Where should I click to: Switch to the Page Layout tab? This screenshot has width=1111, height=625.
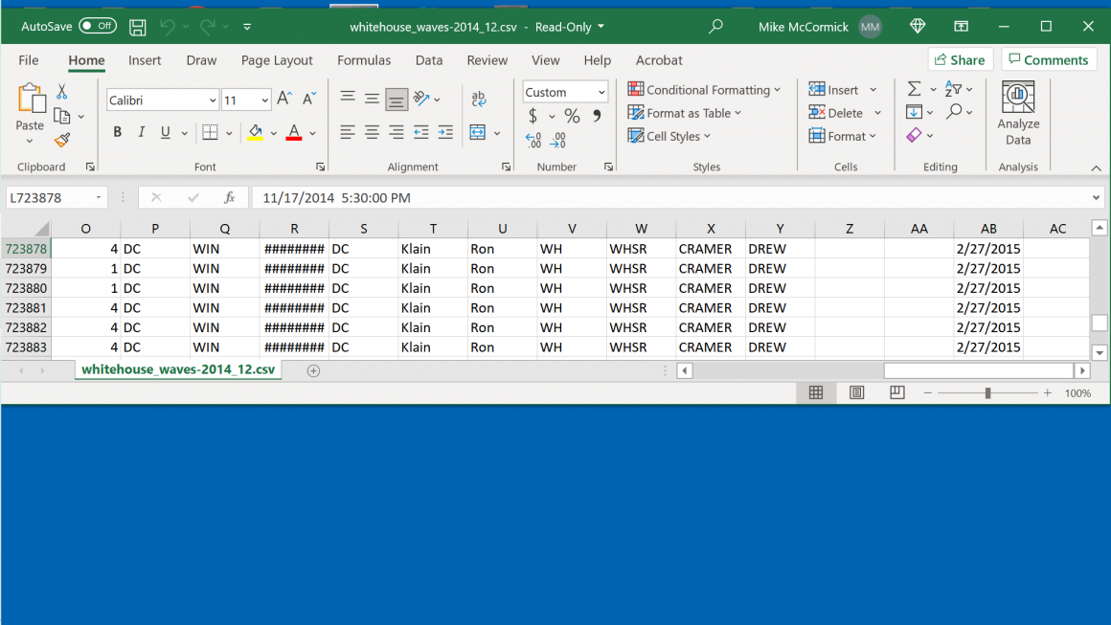(x=277, y=60)
